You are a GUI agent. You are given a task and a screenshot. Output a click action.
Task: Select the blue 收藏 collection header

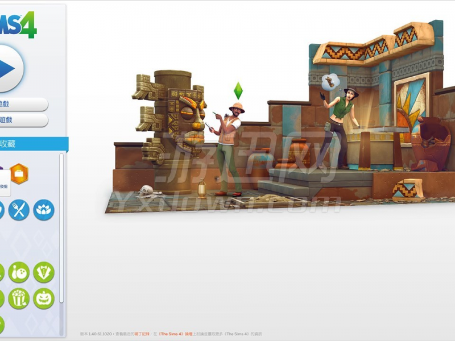tap(34, 144)
